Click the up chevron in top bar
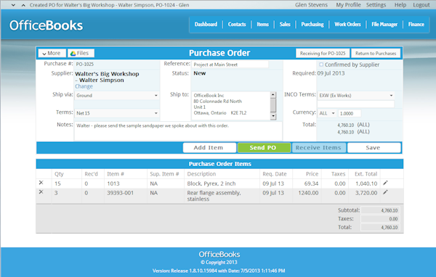 click(x=23, y=5)
